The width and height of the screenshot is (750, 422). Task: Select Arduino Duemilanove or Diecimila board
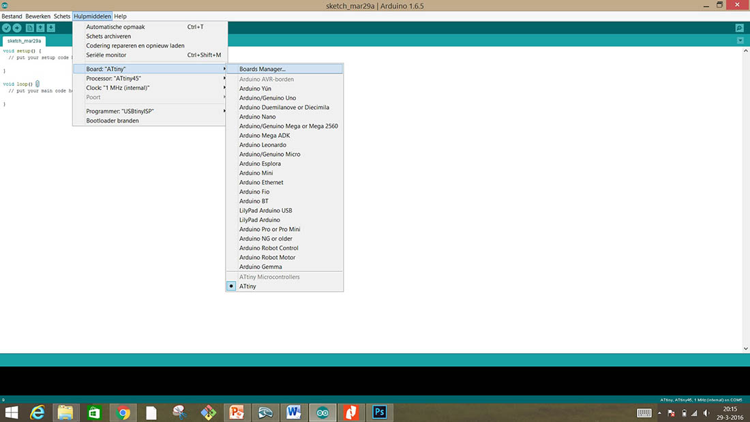284,107
